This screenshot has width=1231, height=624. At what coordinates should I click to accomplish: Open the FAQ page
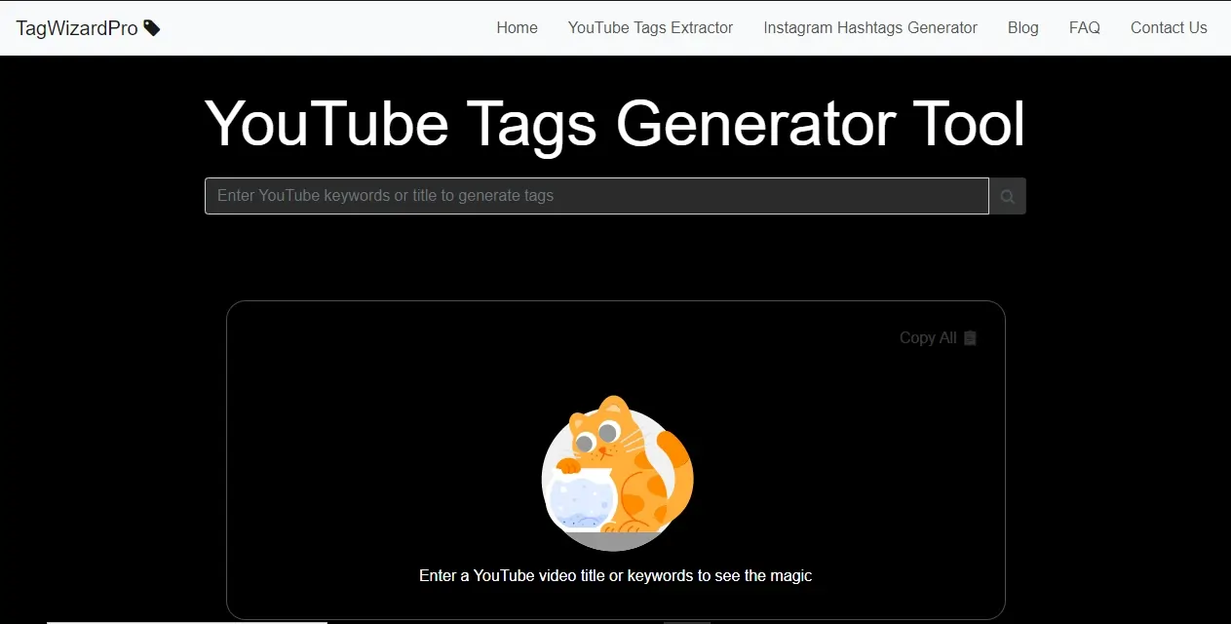click(x=1085, y=28)
